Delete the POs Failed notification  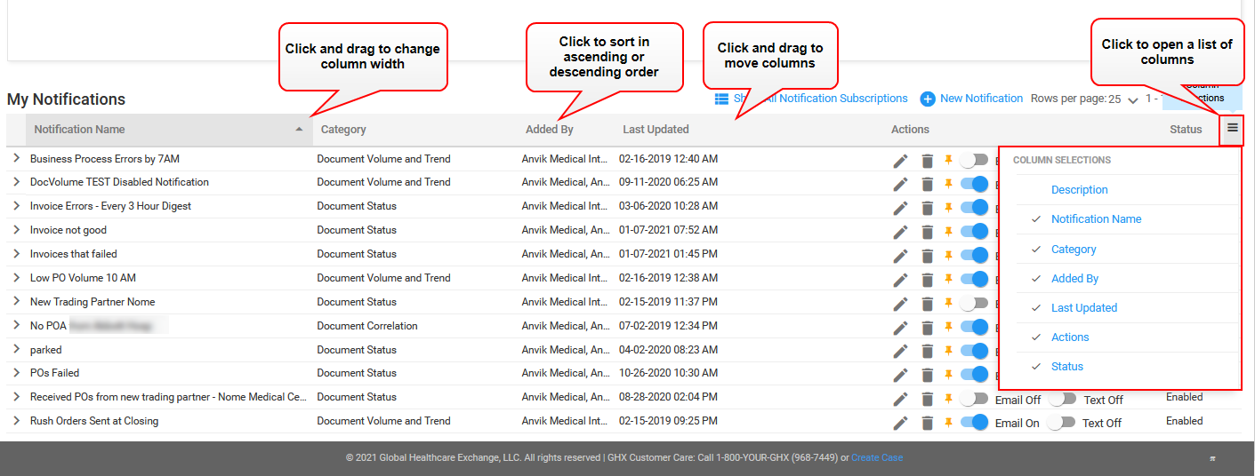tap(927, 375)
